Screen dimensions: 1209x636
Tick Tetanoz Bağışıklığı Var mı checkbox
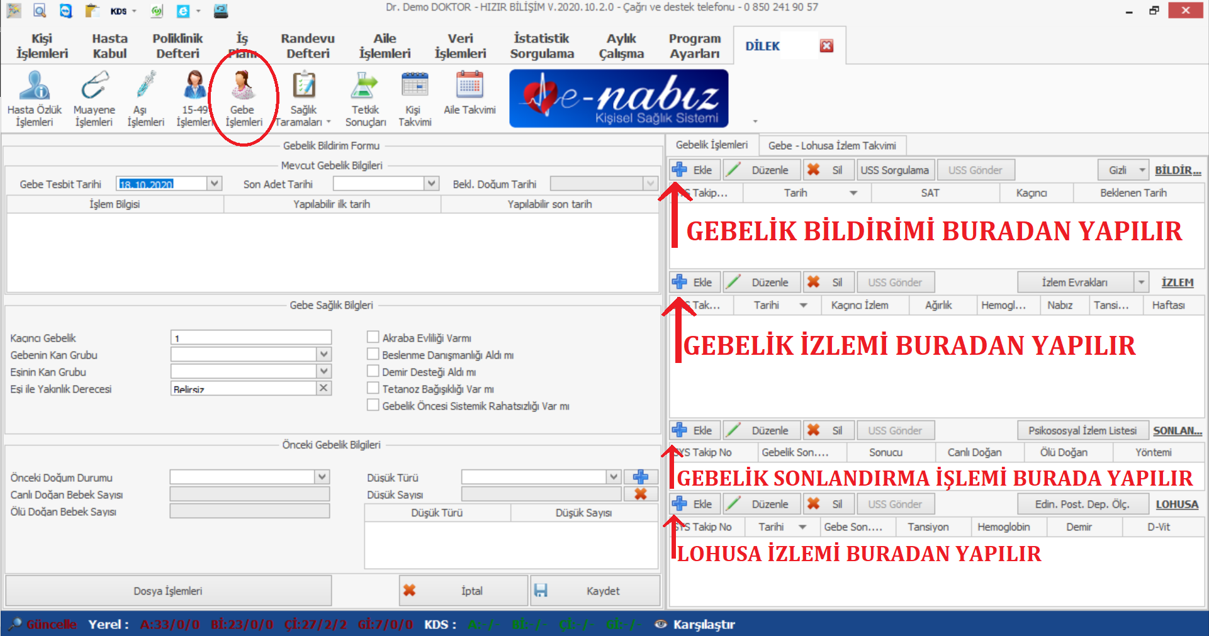(373, 388)
